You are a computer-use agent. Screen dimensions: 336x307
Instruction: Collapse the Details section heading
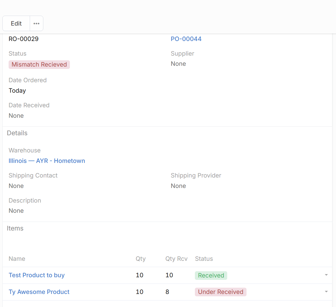pyautogui.click(x=17, y=133)
